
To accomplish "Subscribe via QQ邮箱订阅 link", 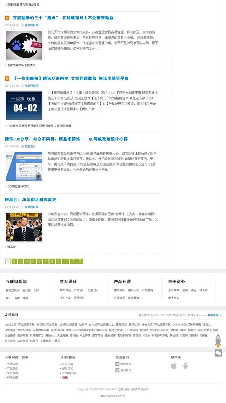I will (x=70, y=373).
